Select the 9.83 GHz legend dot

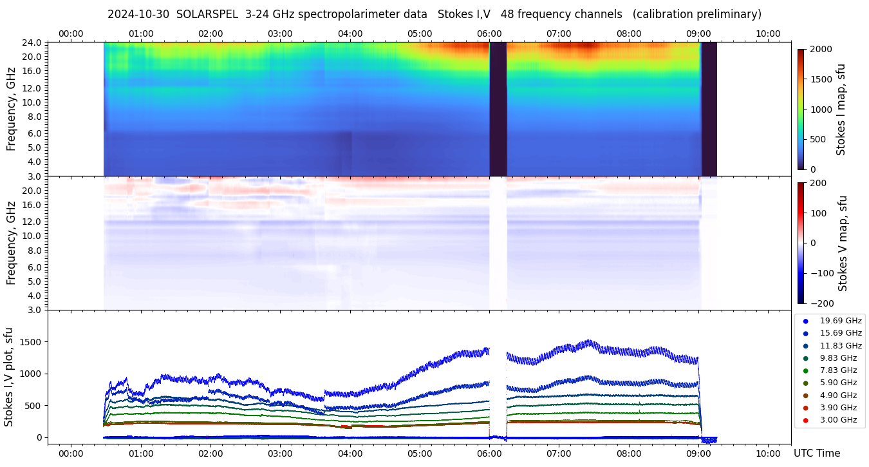(x=805, y=358)
